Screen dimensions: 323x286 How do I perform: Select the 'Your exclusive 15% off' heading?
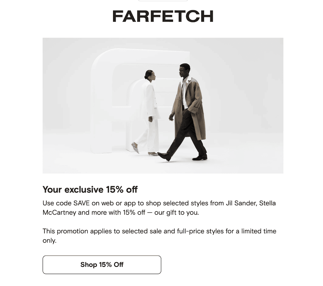[90, 189]
